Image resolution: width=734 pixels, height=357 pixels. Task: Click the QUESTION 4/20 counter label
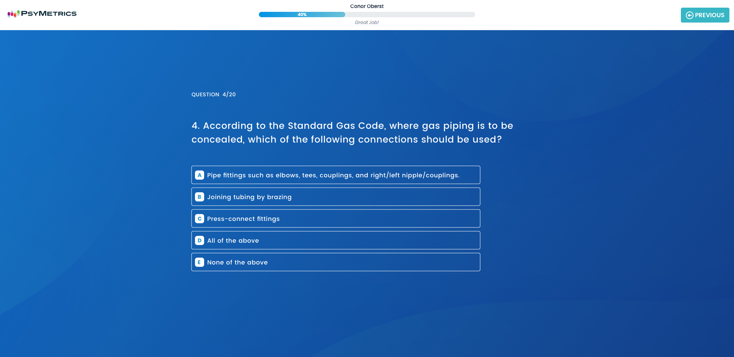(x=213, y=94)
